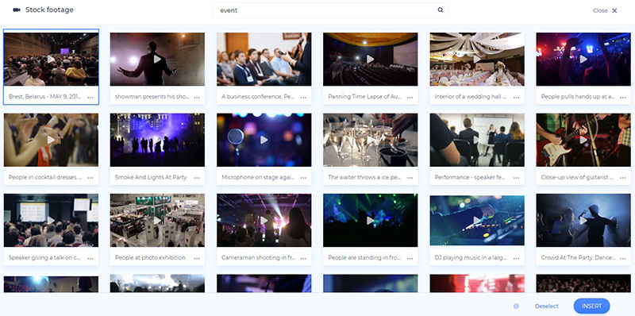Open more options for wedding hall clip
This screenshot has height=316, width=635.
tap(517, 97)
